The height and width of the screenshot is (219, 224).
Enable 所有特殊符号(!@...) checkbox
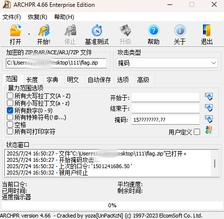point(10,117)
